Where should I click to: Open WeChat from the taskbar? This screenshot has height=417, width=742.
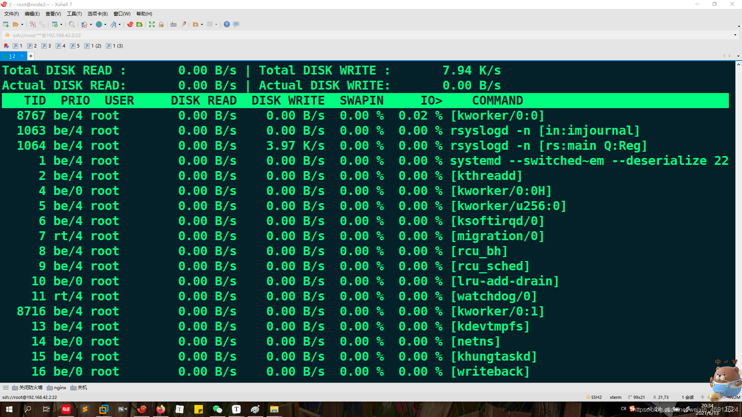pos(217,409)
